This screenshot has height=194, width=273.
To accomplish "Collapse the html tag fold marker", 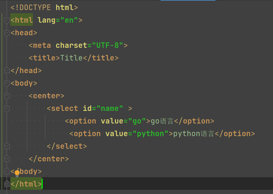I will coord(7,20).
